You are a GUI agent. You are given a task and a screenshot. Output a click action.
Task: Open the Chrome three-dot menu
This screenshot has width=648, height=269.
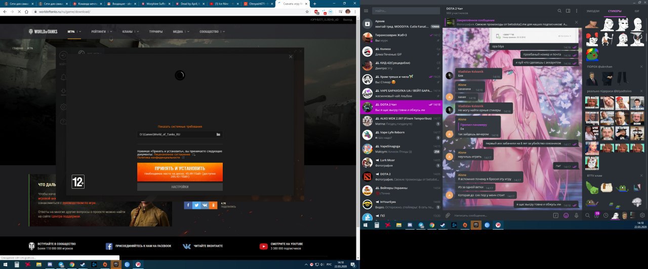point(355,11)
